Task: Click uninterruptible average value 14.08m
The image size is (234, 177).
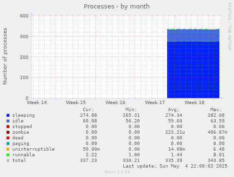Action: pos(177,149)
